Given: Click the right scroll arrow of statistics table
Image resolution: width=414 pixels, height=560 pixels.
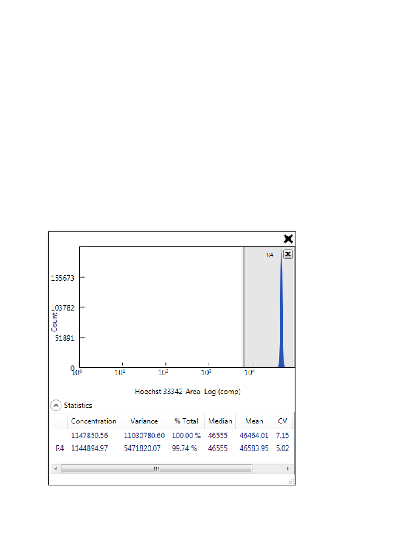Looking at the screenshot, I should (x=288, y=469).
